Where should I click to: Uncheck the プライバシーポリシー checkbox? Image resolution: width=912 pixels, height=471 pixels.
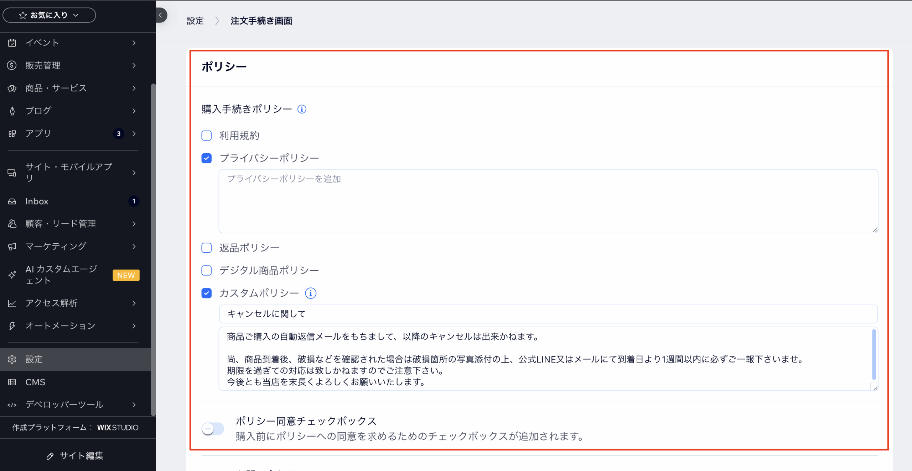pyautogui.click(x=207, y=158)
